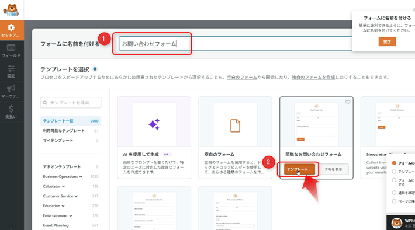Click the テンプレートを検索 search box
415x230 pixels.
[71, 103]
